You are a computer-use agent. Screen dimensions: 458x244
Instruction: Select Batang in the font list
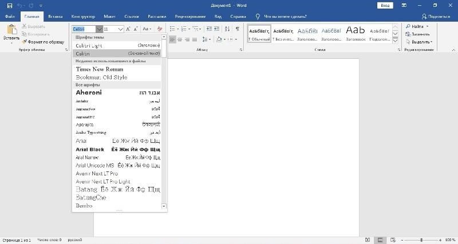click(x=117, y=190)
